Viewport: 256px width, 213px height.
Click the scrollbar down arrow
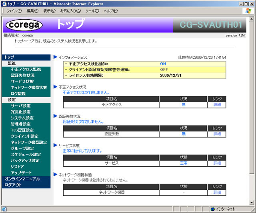tap(252, 202)
